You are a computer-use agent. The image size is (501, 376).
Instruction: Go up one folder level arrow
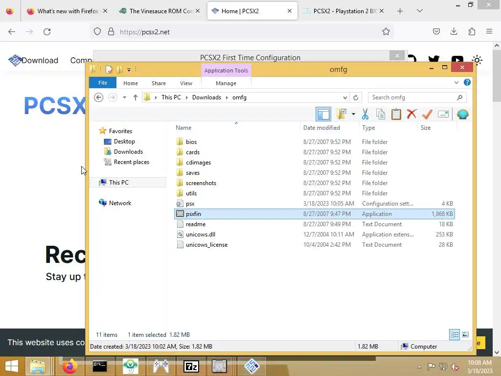pos(135,97)
